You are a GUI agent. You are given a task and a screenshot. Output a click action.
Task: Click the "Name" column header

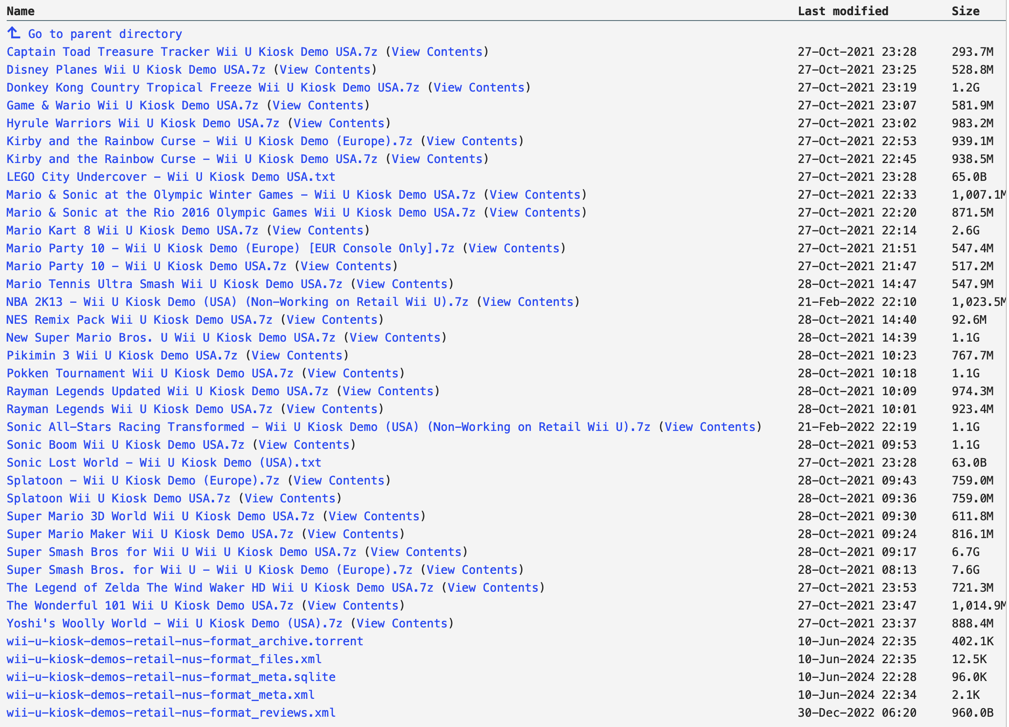click(21, 11)
